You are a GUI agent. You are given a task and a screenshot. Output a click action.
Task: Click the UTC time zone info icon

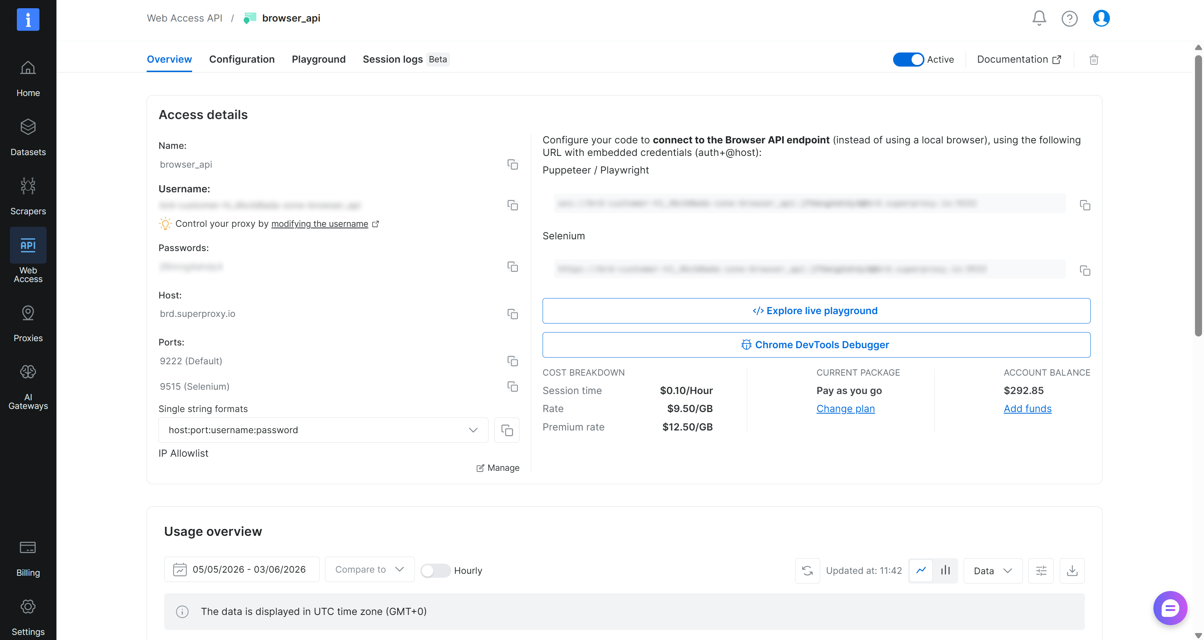pyautogui.click(x=182, y=611)
